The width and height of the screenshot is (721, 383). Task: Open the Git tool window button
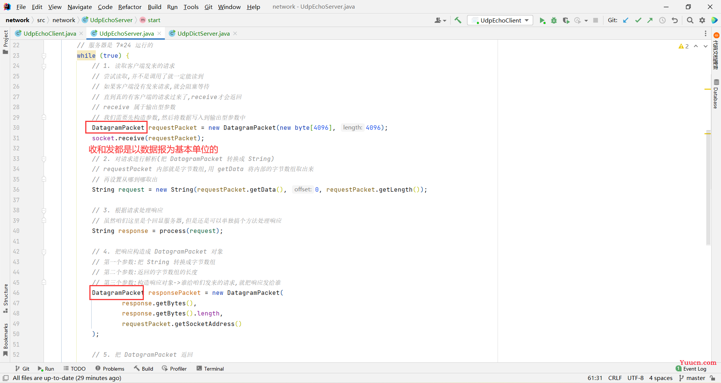click(22, 369)
